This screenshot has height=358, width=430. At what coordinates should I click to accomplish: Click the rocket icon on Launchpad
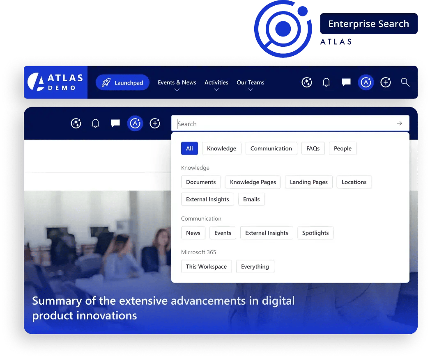(x=106, y=82)
